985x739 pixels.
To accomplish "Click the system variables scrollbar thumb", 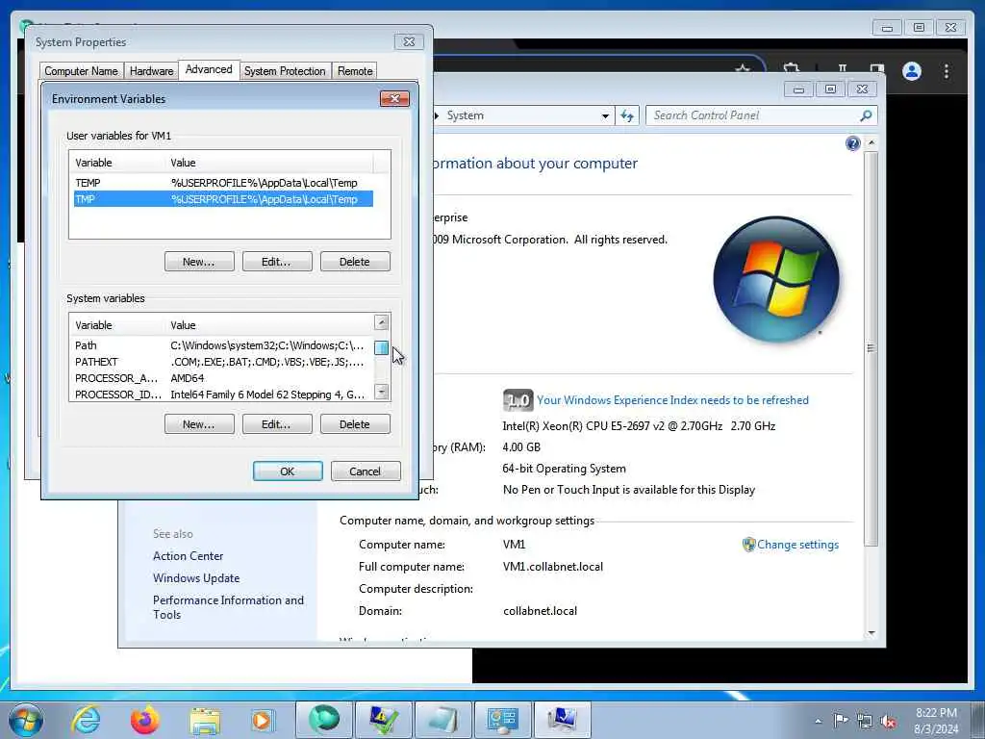I will [x=381, y=347].
